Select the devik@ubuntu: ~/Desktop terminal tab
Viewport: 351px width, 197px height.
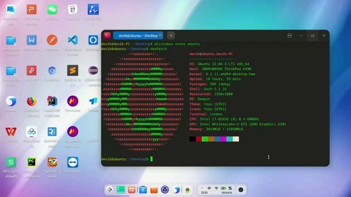click(x=138, y=36)
